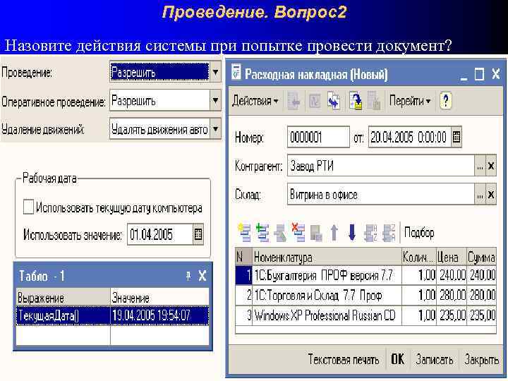Image resolution: width=508 pixels, height=381 pixels.
Task: Click the greyed edit row icon
Action: click(280, 233)
